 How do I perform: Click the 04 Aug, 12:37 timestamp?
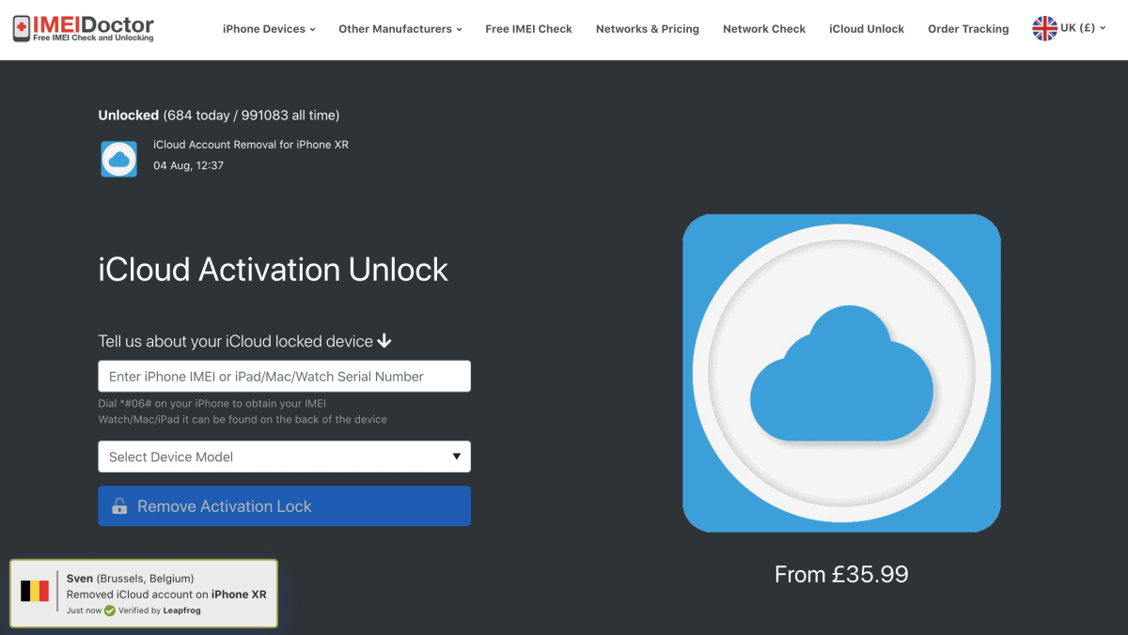click(x=188, y=165)
